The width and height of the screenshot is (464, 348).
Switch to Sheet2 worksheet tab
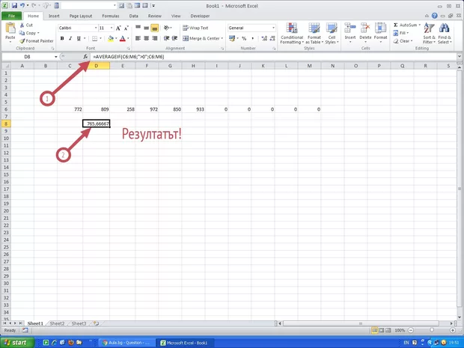56,323
